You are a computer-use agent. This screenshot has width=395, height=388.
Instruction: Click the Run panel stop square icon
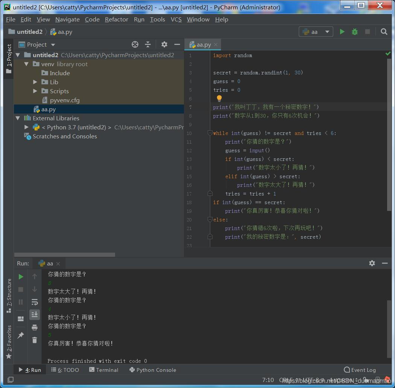(21, 289)
